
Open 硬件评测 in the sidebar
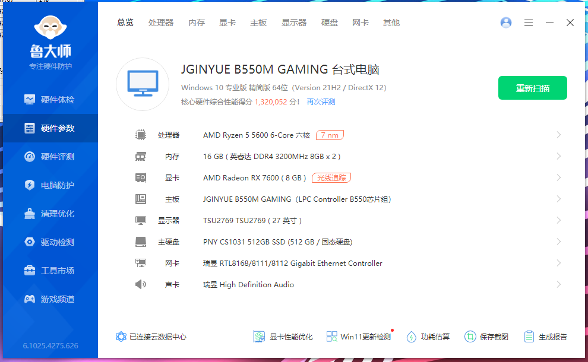pyautogui.click(x=50, y=157)
